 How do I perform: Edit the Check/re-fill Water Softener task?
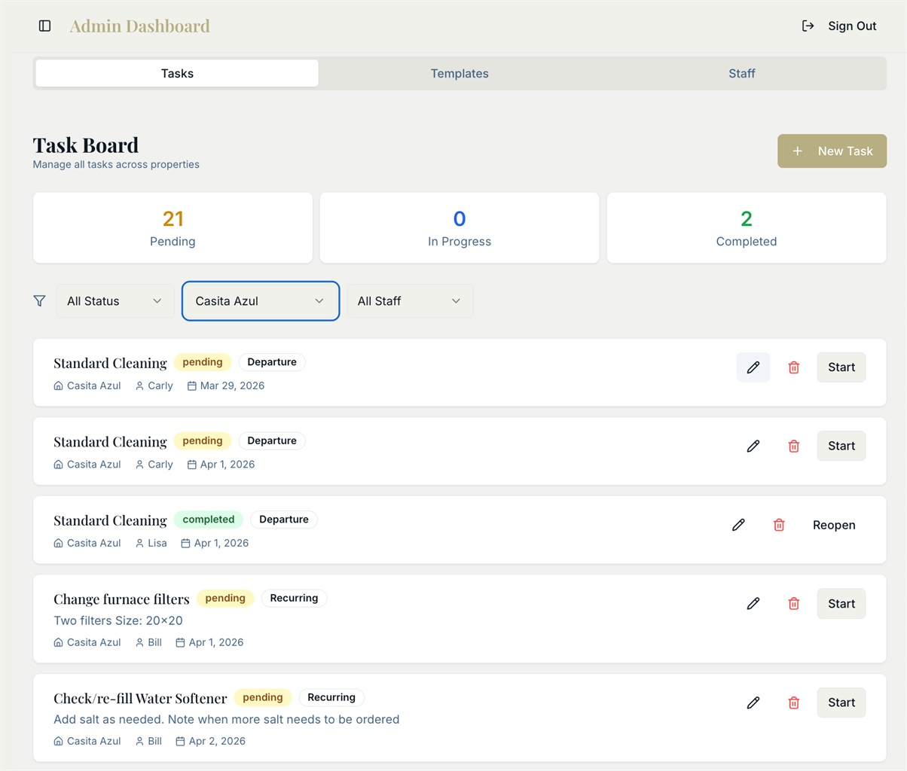(753, 702)
